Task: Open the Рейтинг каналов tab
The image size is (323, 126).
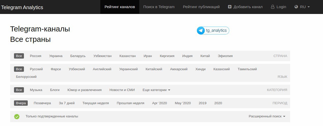Action: (x=120, y=7)
